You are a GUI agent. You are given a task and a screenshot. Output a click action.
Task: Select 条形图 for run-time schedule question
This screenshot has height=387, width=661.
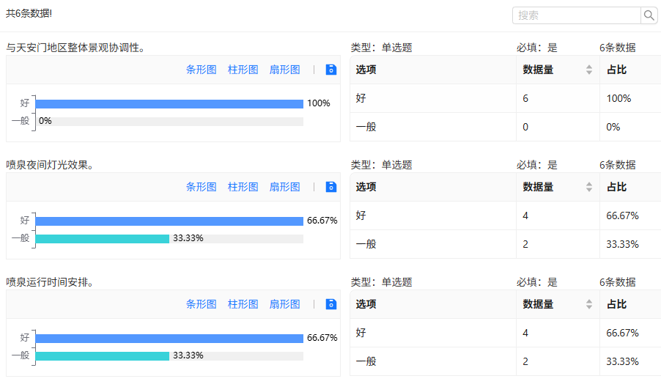click(202, 304)
